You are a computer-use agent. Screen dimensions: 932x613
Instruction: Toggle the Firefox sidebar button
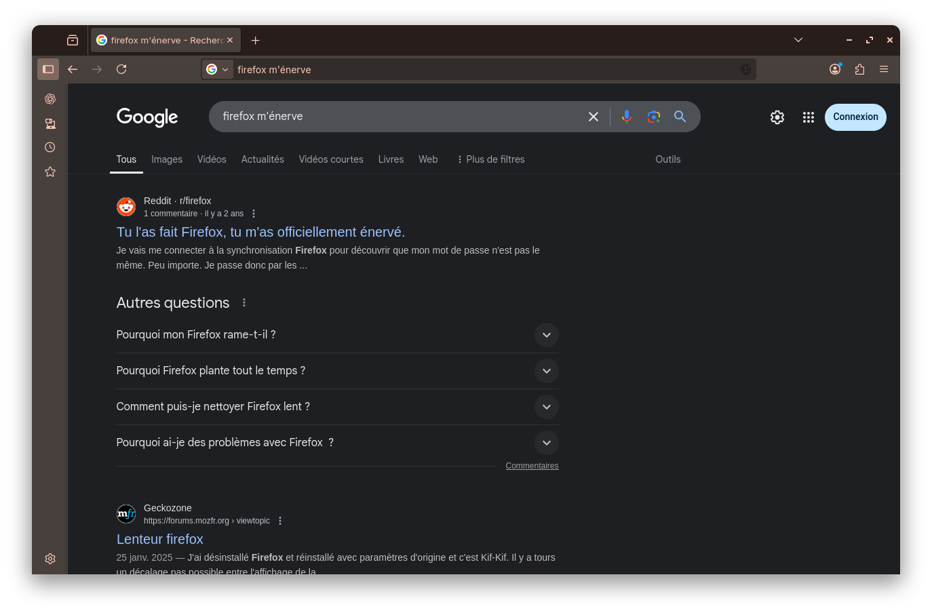[x=48, y=69]
